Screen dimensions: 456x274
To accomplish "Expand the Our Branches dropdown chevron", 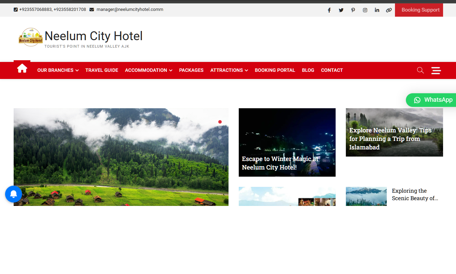I will 77,70.
